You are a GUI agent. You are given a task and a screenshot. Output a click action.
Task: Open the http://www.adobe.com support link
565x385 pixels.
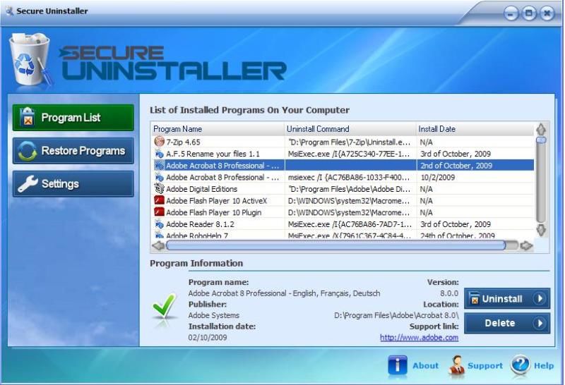point(419,338)
